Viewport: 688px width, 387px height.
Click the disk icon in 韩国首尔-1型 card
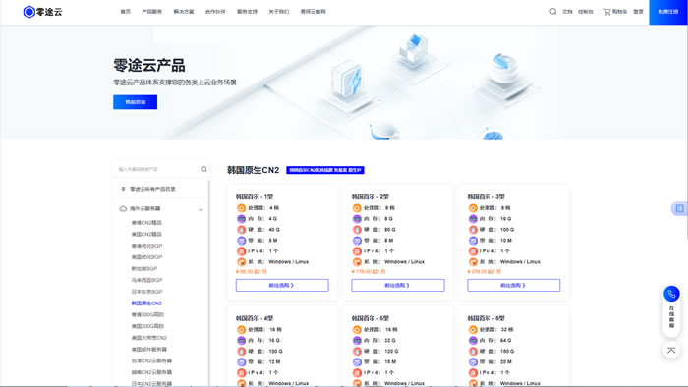click(241, 230)
